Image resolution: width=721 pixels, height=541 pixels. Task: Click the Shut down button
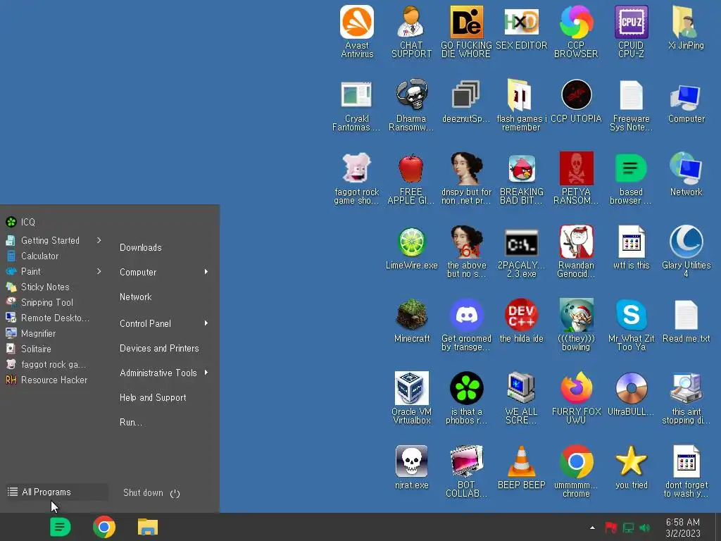pos(151,492)
